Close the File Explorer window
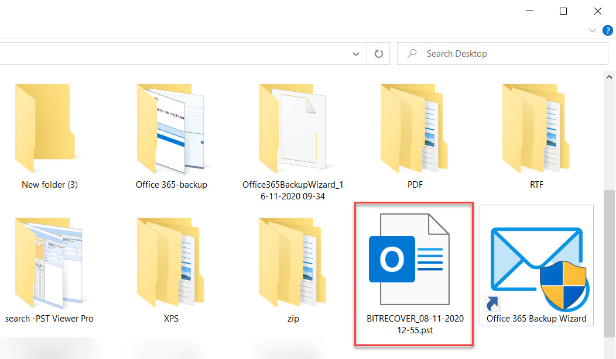The image size is (616, 359). (597, 11)
